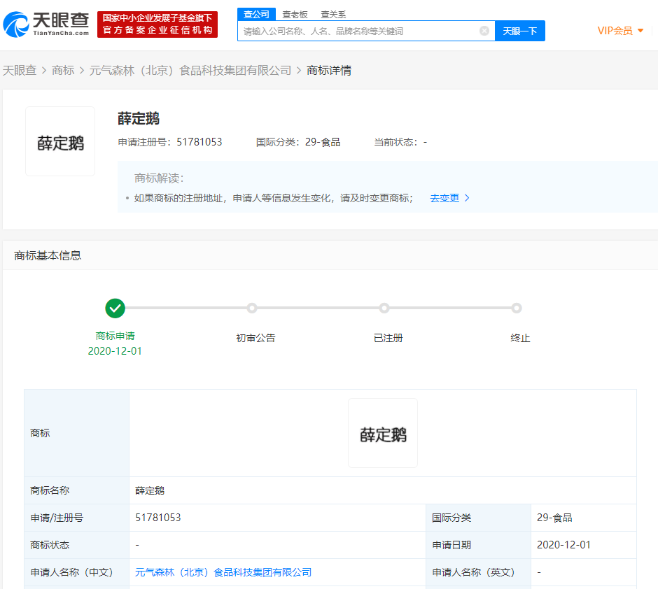Click the green 商标申请 checkmark step
The height and width of the screenshot is (589, 658).
[115, 308]
